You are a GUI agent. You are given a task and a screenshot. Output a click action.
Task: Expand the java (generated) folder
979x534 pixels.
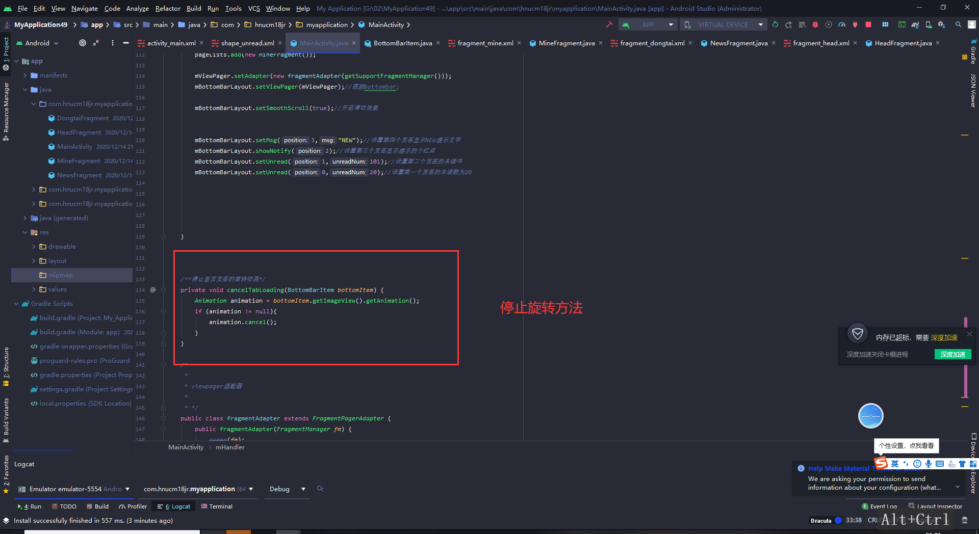point(25,218)
